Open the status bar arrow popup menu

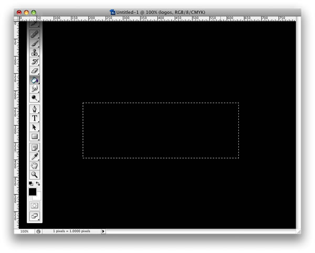103,232
